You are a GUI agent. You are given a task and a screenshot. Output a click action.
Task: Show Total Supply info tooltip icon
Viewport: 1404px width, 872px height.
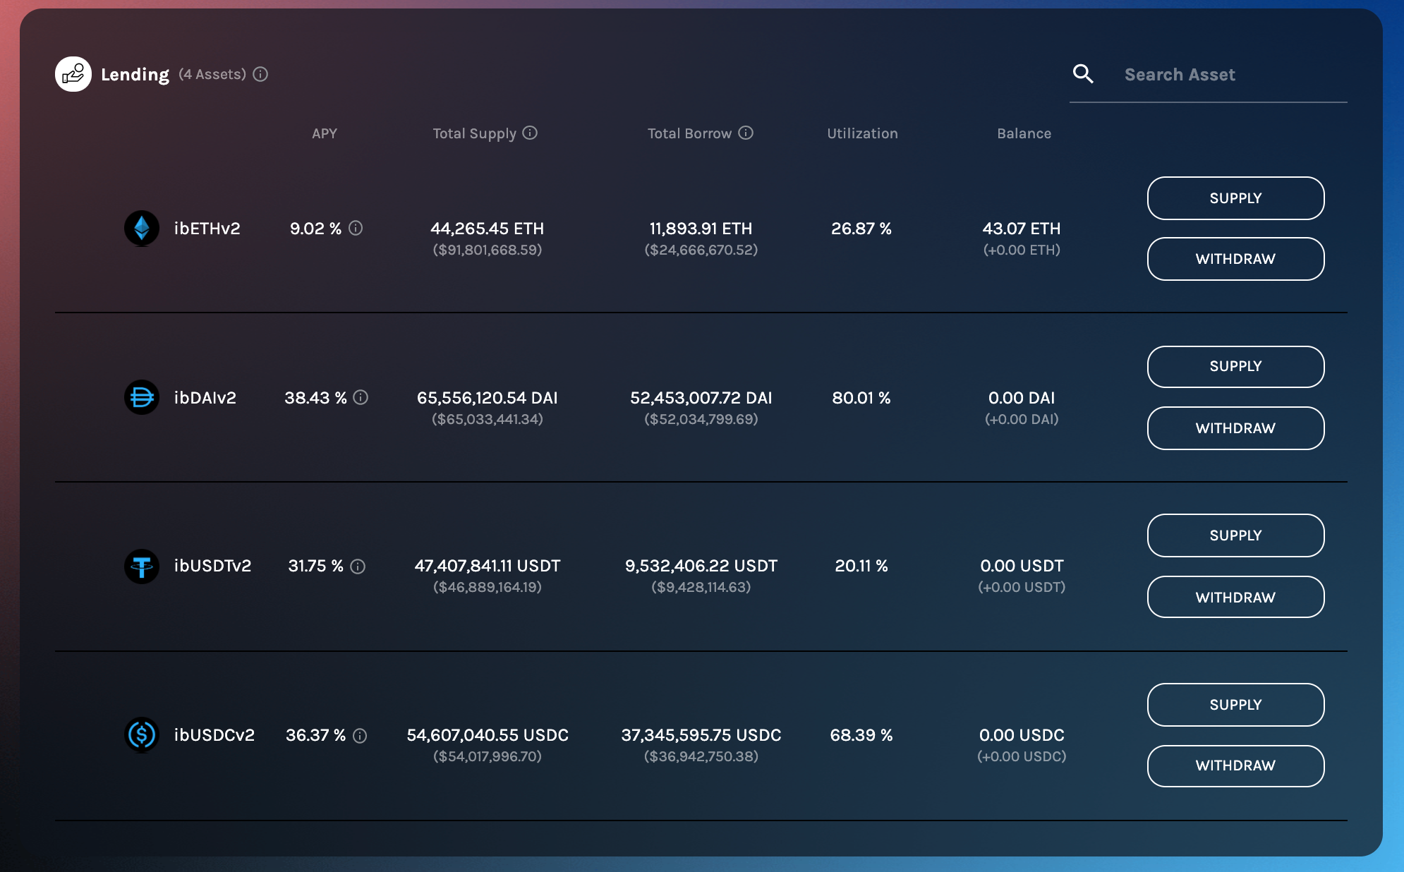tap(530, 133)
